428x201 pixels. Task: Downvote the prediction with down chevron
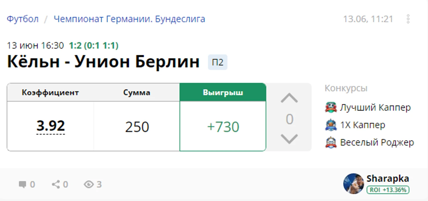pos(289,139)
